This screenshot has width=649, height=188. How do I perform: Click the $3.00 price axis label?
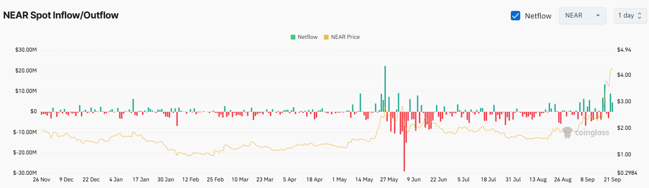click(624, 101)
